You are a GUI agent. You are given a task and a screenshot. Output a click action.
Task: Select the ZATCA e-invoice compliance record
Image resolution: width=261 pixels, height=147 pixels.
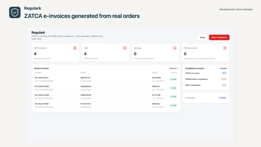pos(206,73)
